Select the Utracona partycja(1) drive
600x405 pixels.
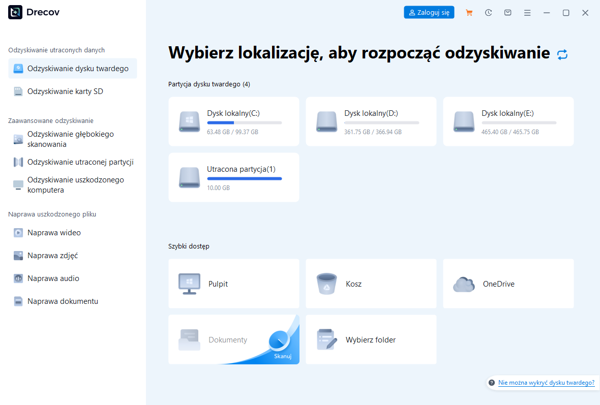233,177
